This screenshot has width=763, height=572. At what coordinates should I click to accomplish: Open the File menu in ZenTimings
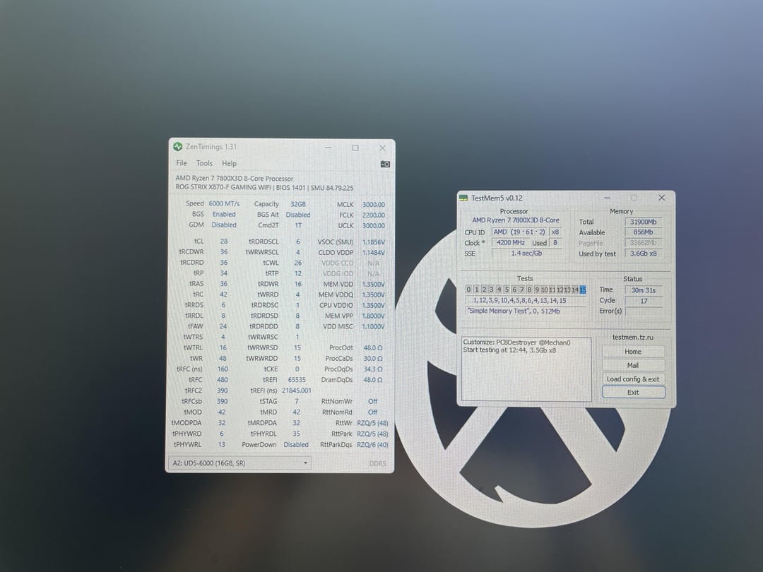(x=182, y=163)
